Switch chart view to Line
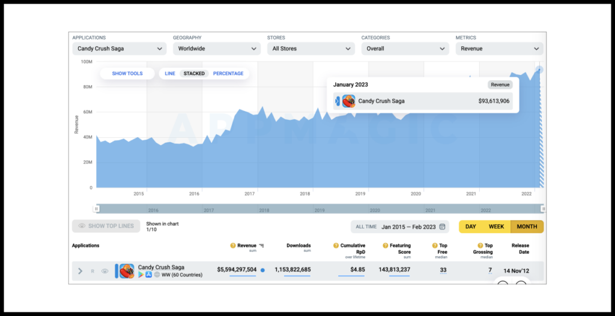This screenshot has height=316, width=615. [170, 74]
